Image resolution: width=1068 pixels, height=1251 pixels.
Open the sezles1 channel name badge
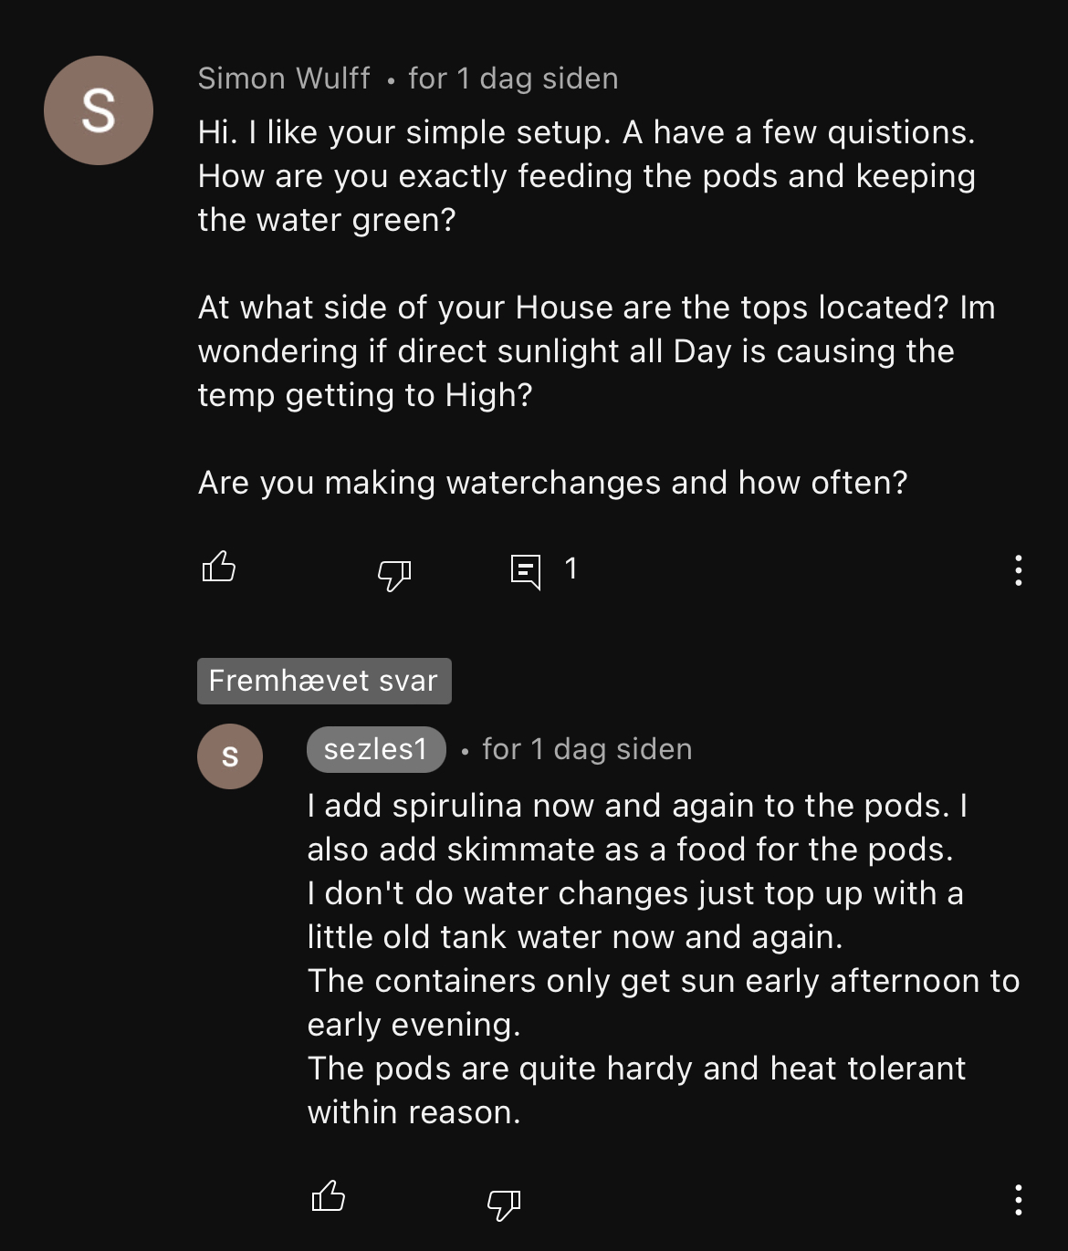pyautogui.click(x=376, y=749)
